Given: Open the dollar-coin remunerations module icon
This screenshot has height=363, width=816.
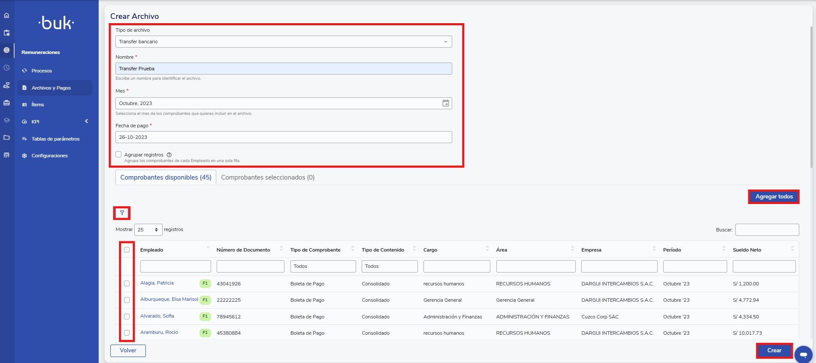Looking at the screenshot, I should 6,50.
